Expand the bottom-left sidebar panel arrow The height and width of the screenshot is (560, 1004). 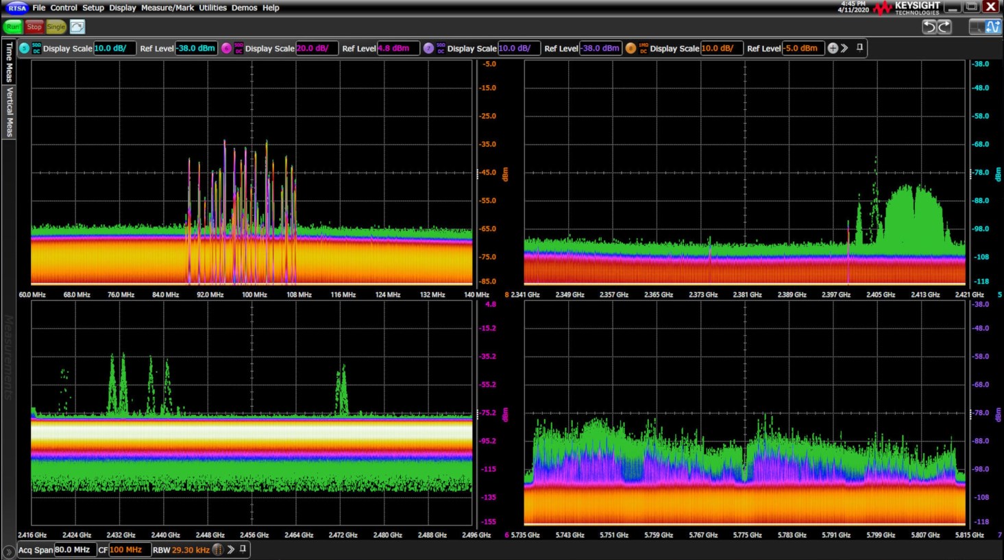coord(8,551)
